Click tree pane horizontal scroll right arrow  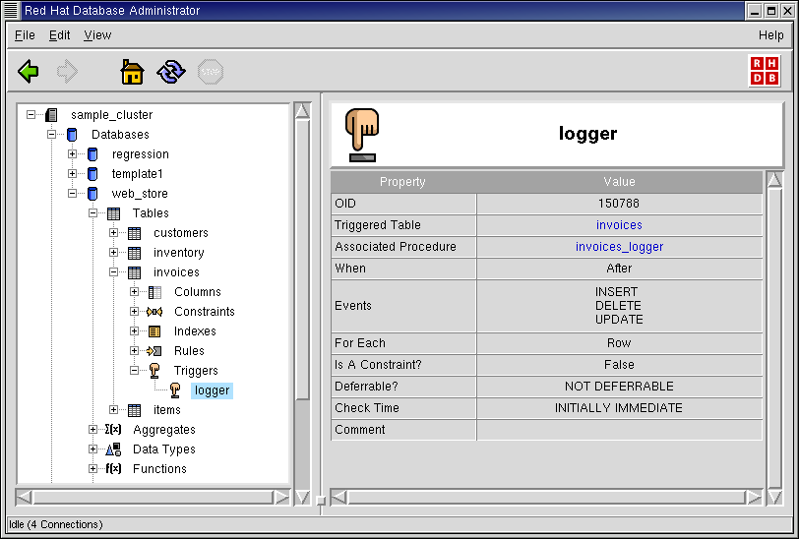point(281,498)
